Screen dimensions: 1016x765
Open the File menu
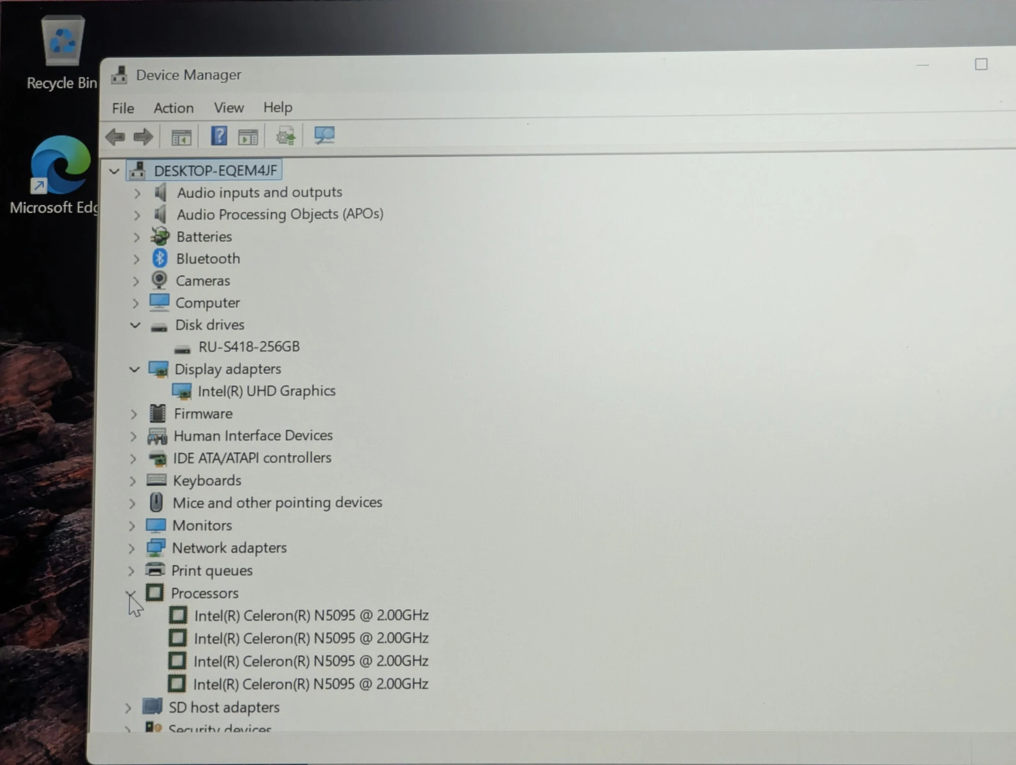(x=123, y=108)
